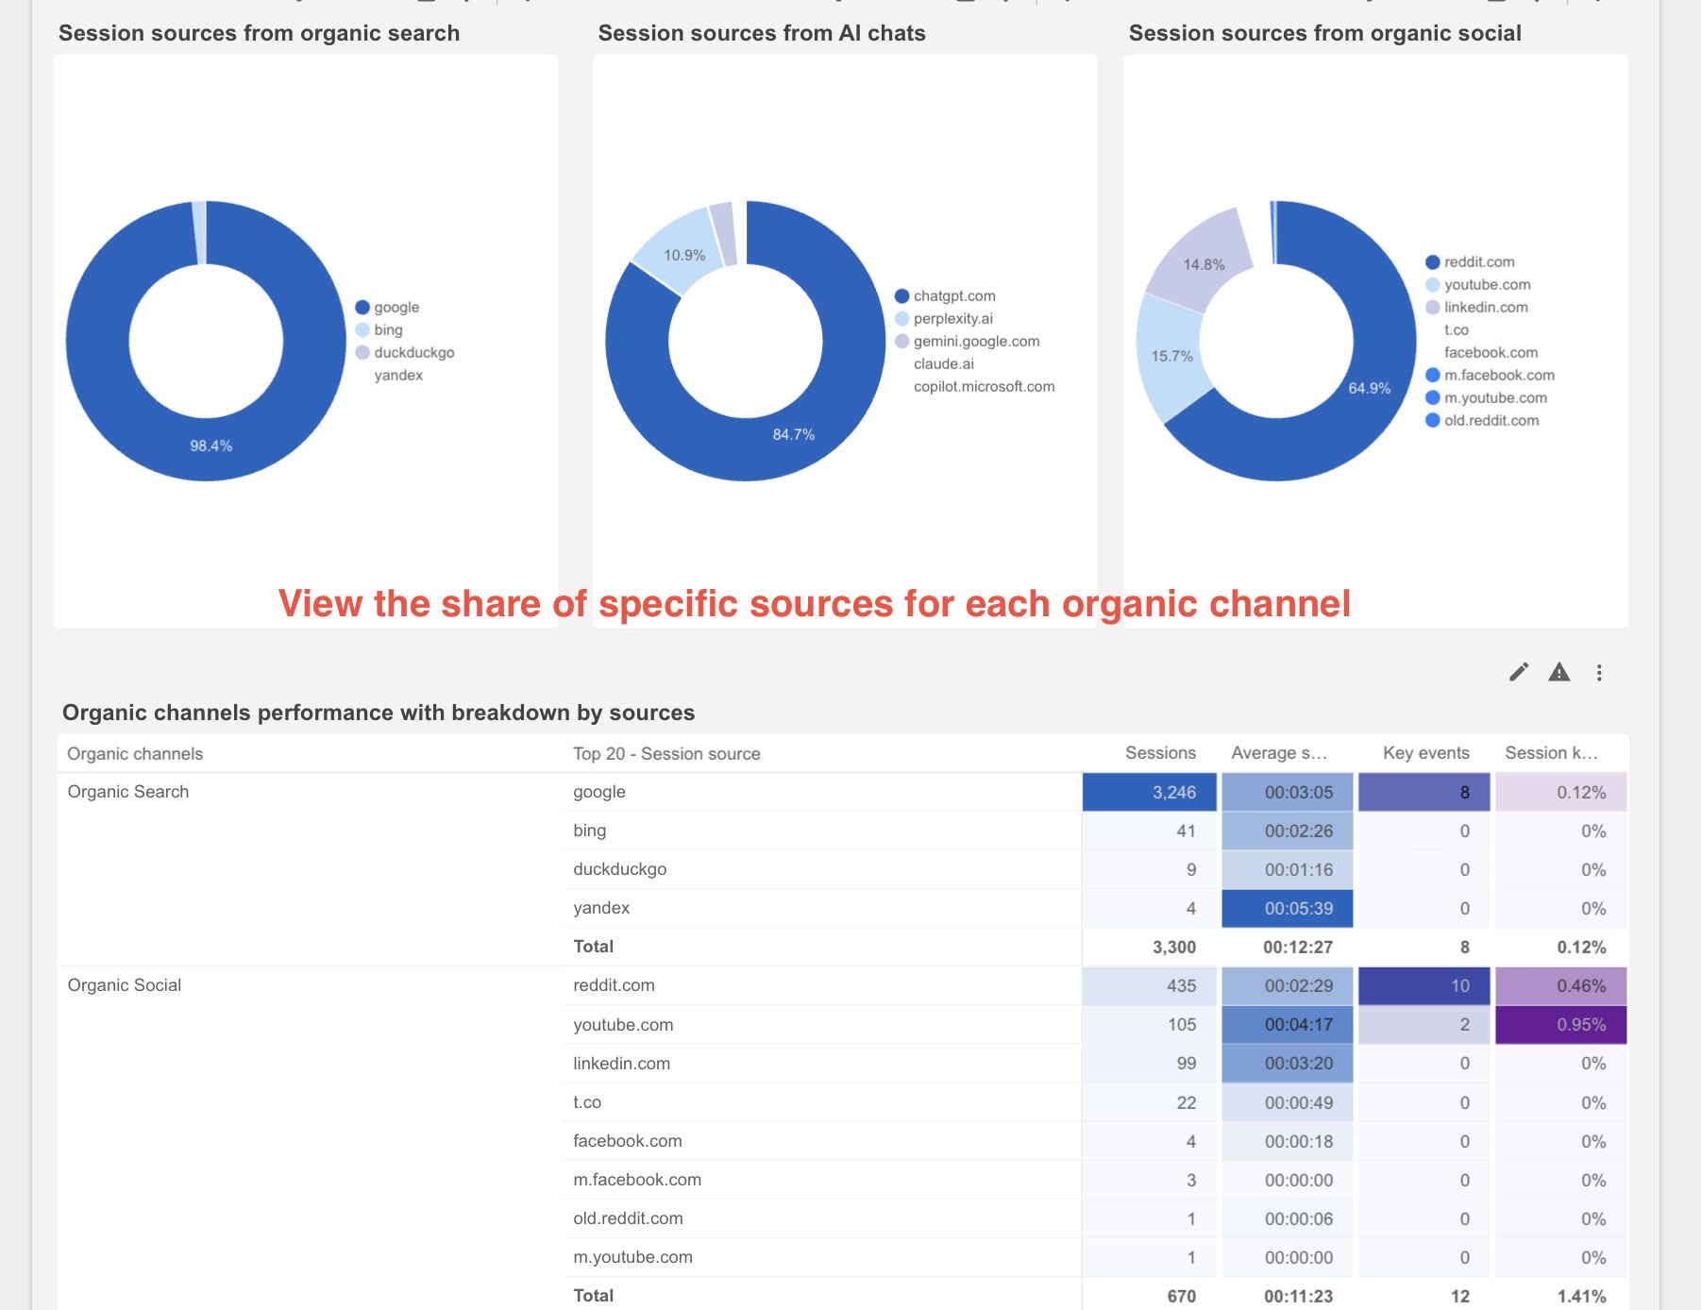Select the perplexity.ai legend entry
This screenshot has height=1310, width=1701.
tap(952, 319)
